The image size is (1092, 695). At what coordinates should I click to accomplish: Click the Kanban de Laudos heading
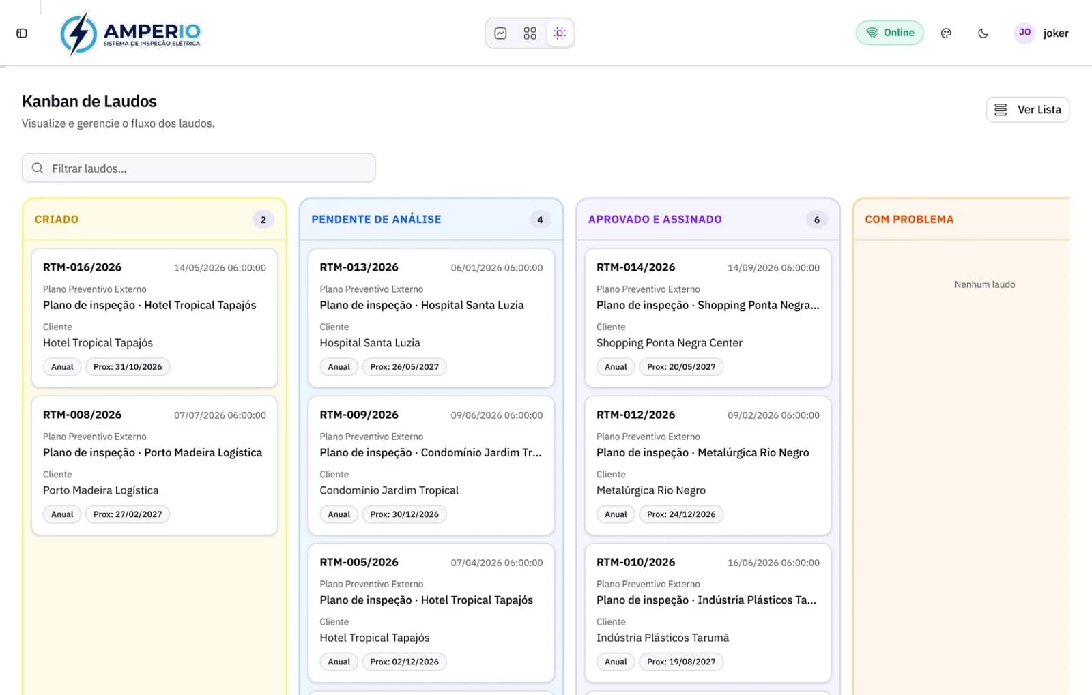[89, 101]
